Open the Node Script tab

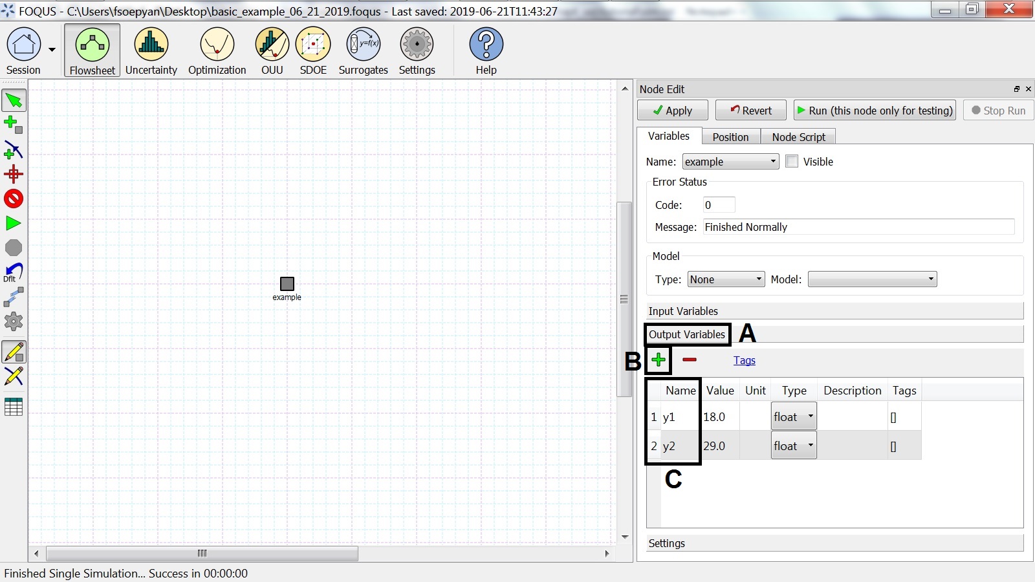(798, 136)
